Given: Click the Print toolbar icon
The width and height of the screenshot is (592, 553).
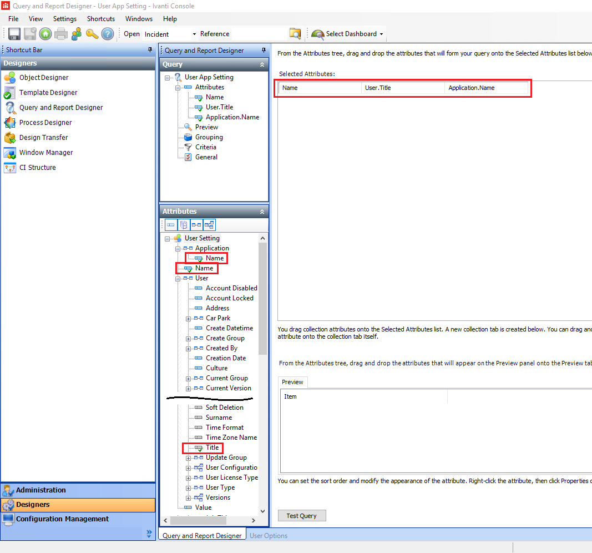Looking at the screenshot, I should (61, 34).
